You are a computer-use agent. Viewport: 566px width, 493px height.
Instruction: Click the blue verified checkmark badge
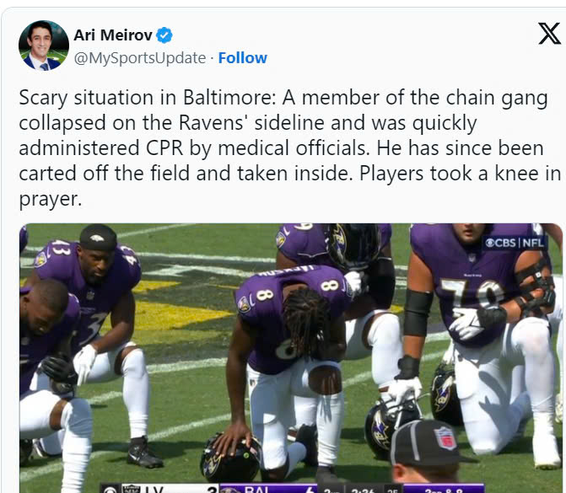click(x=164, y=35)
